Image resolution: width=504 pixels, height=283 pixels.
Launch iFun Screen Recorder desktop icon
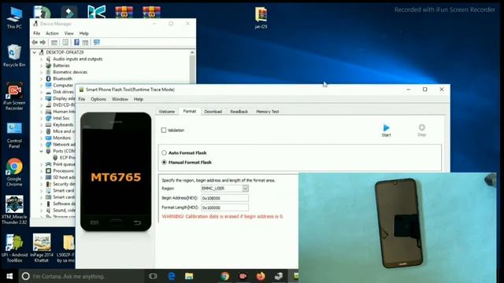(x=14, y=96)
